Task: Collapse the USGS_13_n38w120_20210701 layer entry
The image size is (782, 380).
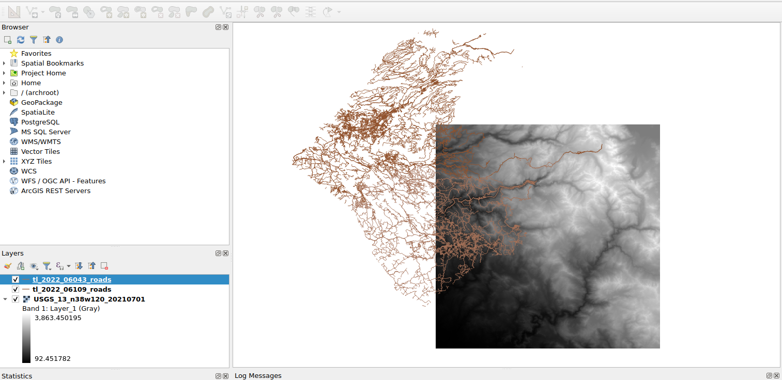Action: pyautogui.click(x=6, y=298)
